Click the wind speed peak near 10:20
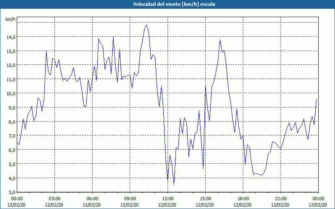 click(x=147, y=25)
